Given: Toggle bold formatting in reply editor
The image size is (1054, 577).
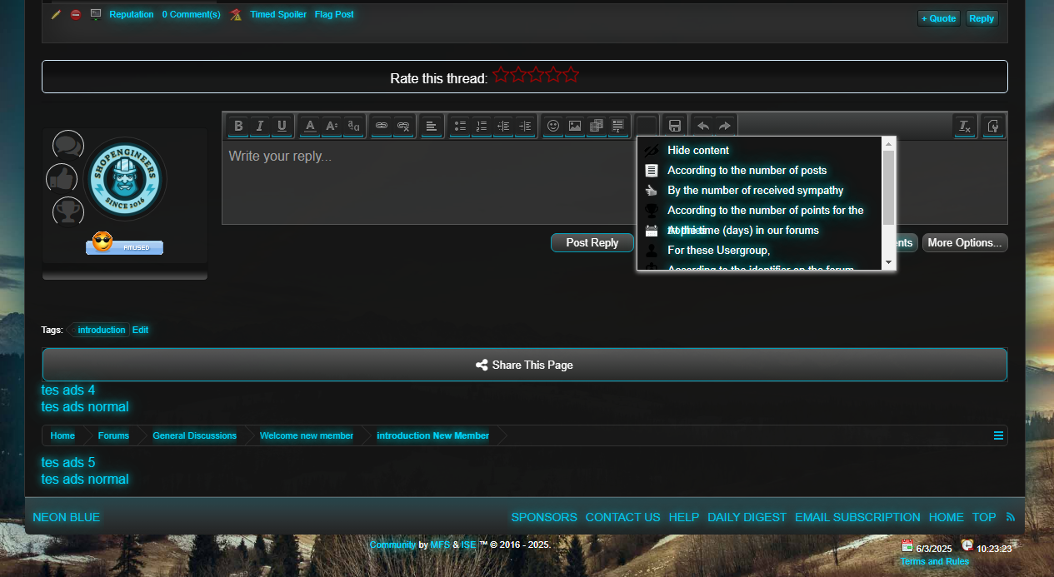Looking at the screenshot, I should 238,126.
